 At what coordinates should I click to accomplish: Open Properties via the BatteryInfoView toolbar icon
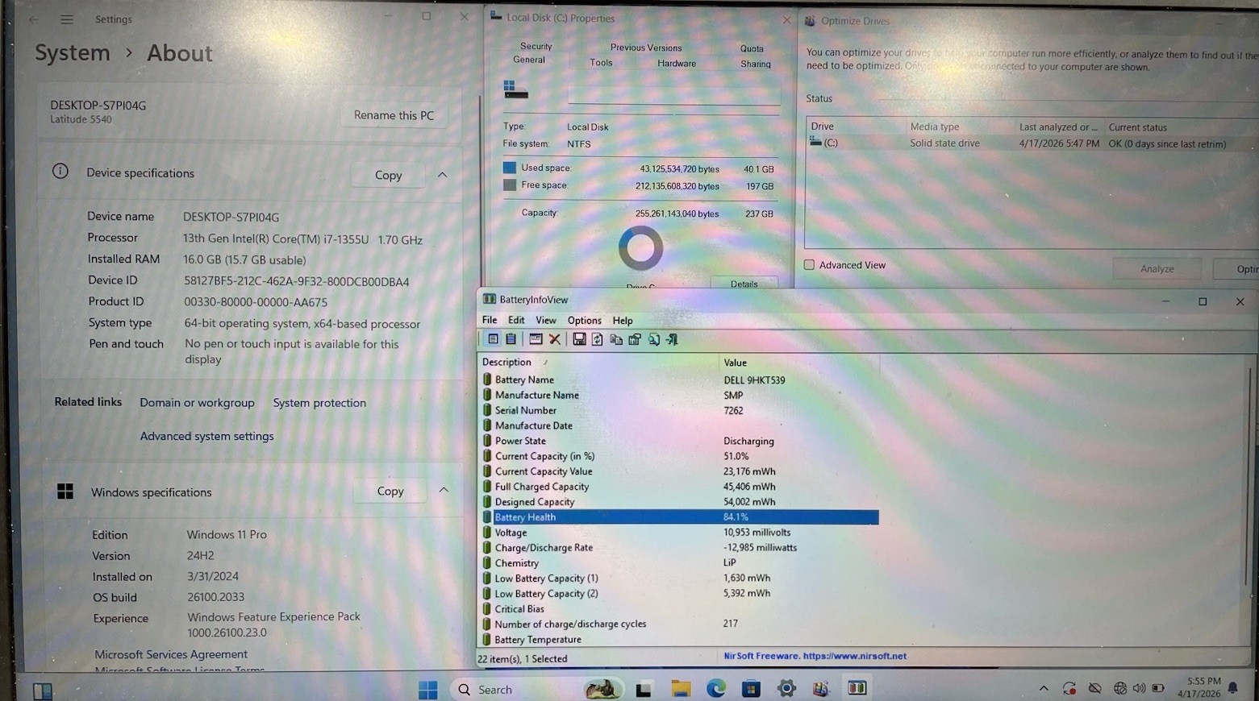click(x=635, y=339)
